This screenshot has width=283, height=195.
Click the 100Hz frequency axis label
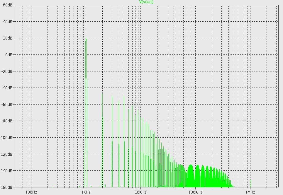(x=31, y=192)
